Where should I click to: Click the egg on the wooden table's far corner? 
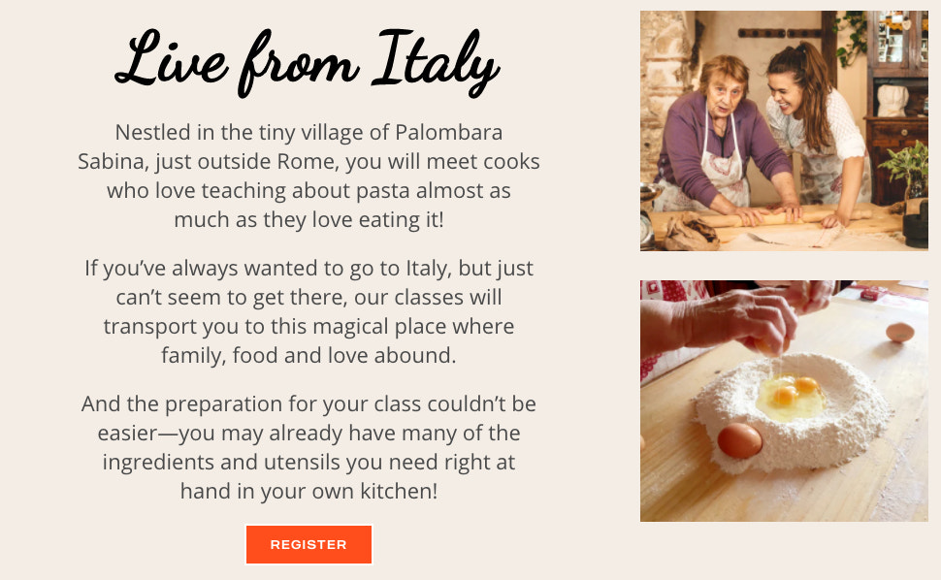click(x=899, y=332)
